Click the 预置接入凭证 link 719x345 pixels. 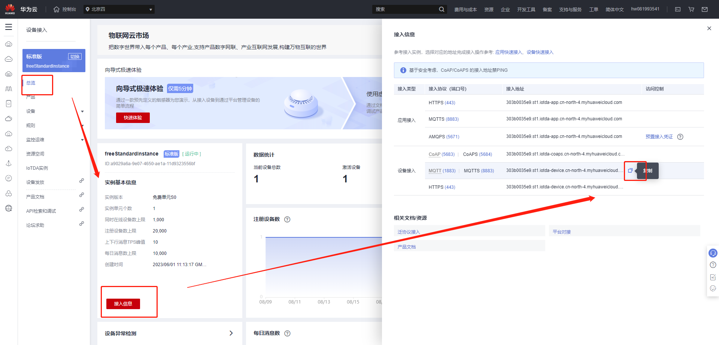coord(659,137)
